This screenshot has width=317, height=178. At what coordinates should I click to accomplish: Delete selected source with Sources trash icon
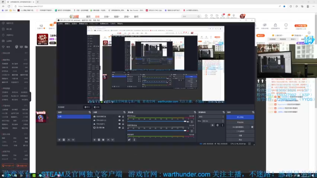click(99, 140)
